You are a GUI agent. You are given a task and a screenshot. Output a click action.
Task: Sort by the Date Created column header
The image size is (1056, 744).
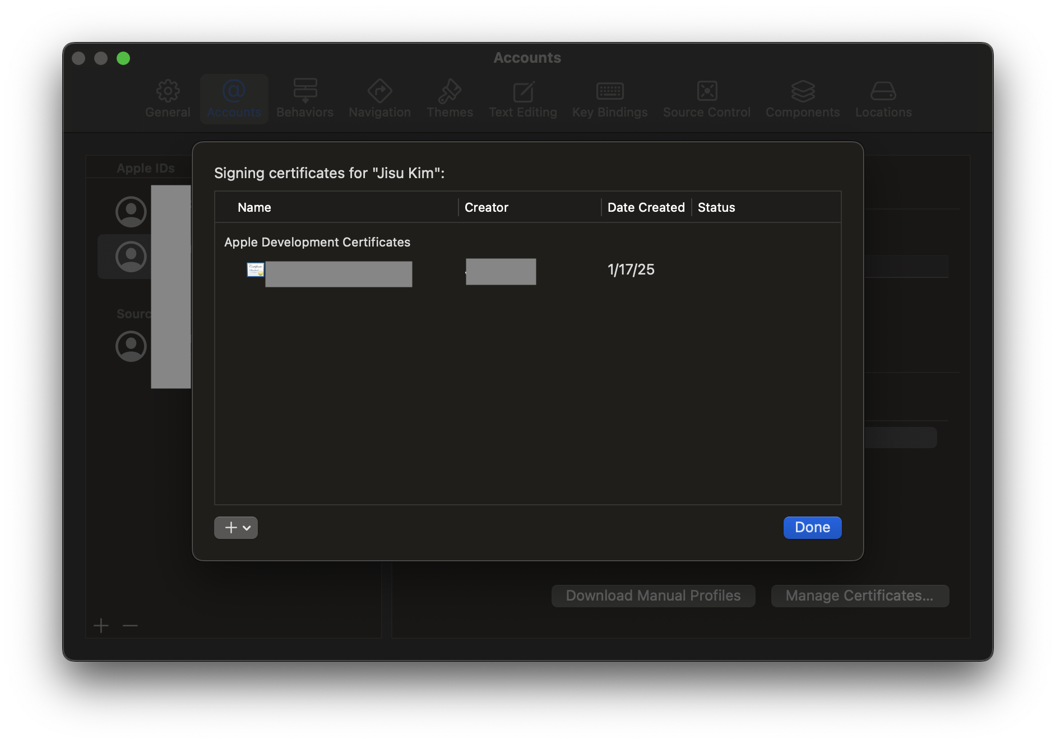click(646, 207)
